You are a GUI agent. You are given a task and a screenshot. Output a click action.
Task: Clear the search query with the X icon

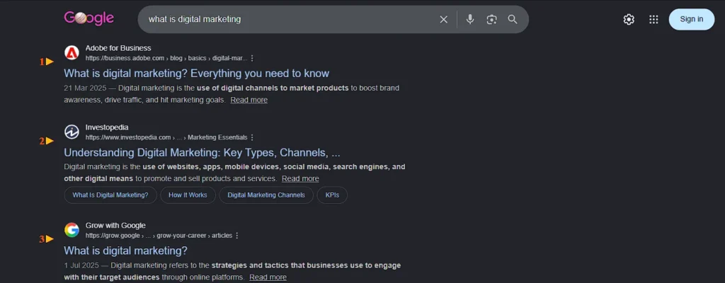[x=443, y=19]
